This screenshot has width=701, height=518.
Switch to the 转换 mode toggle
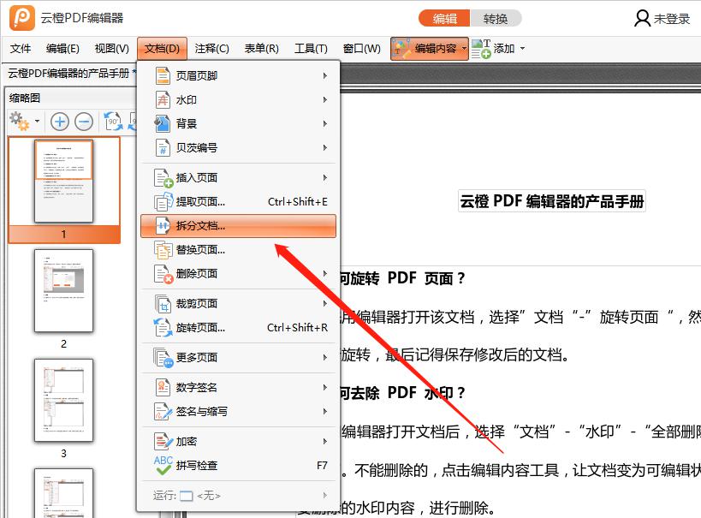pos(496,19)
